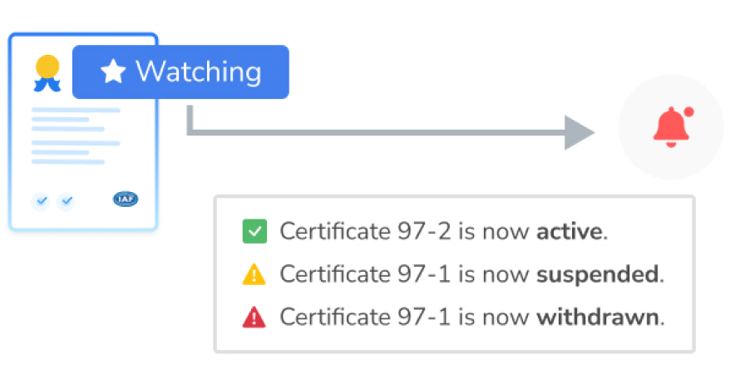The height and width of the screenshot is (389, 735).
Task: Click the bold word 'active'
Action: point(569,231)
